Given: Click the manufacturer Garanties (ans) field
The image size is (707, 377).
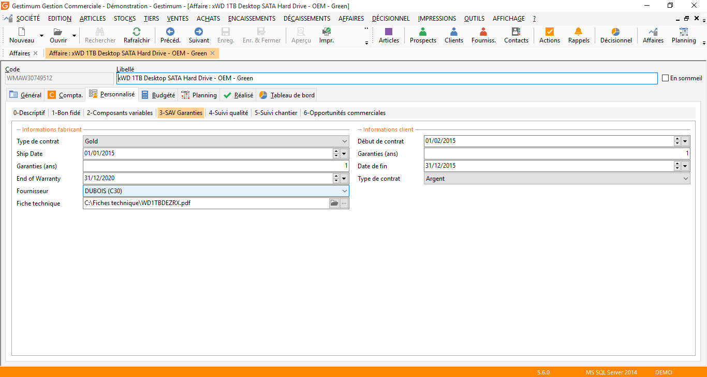Looking at the screenshot, I should [216, 166].
